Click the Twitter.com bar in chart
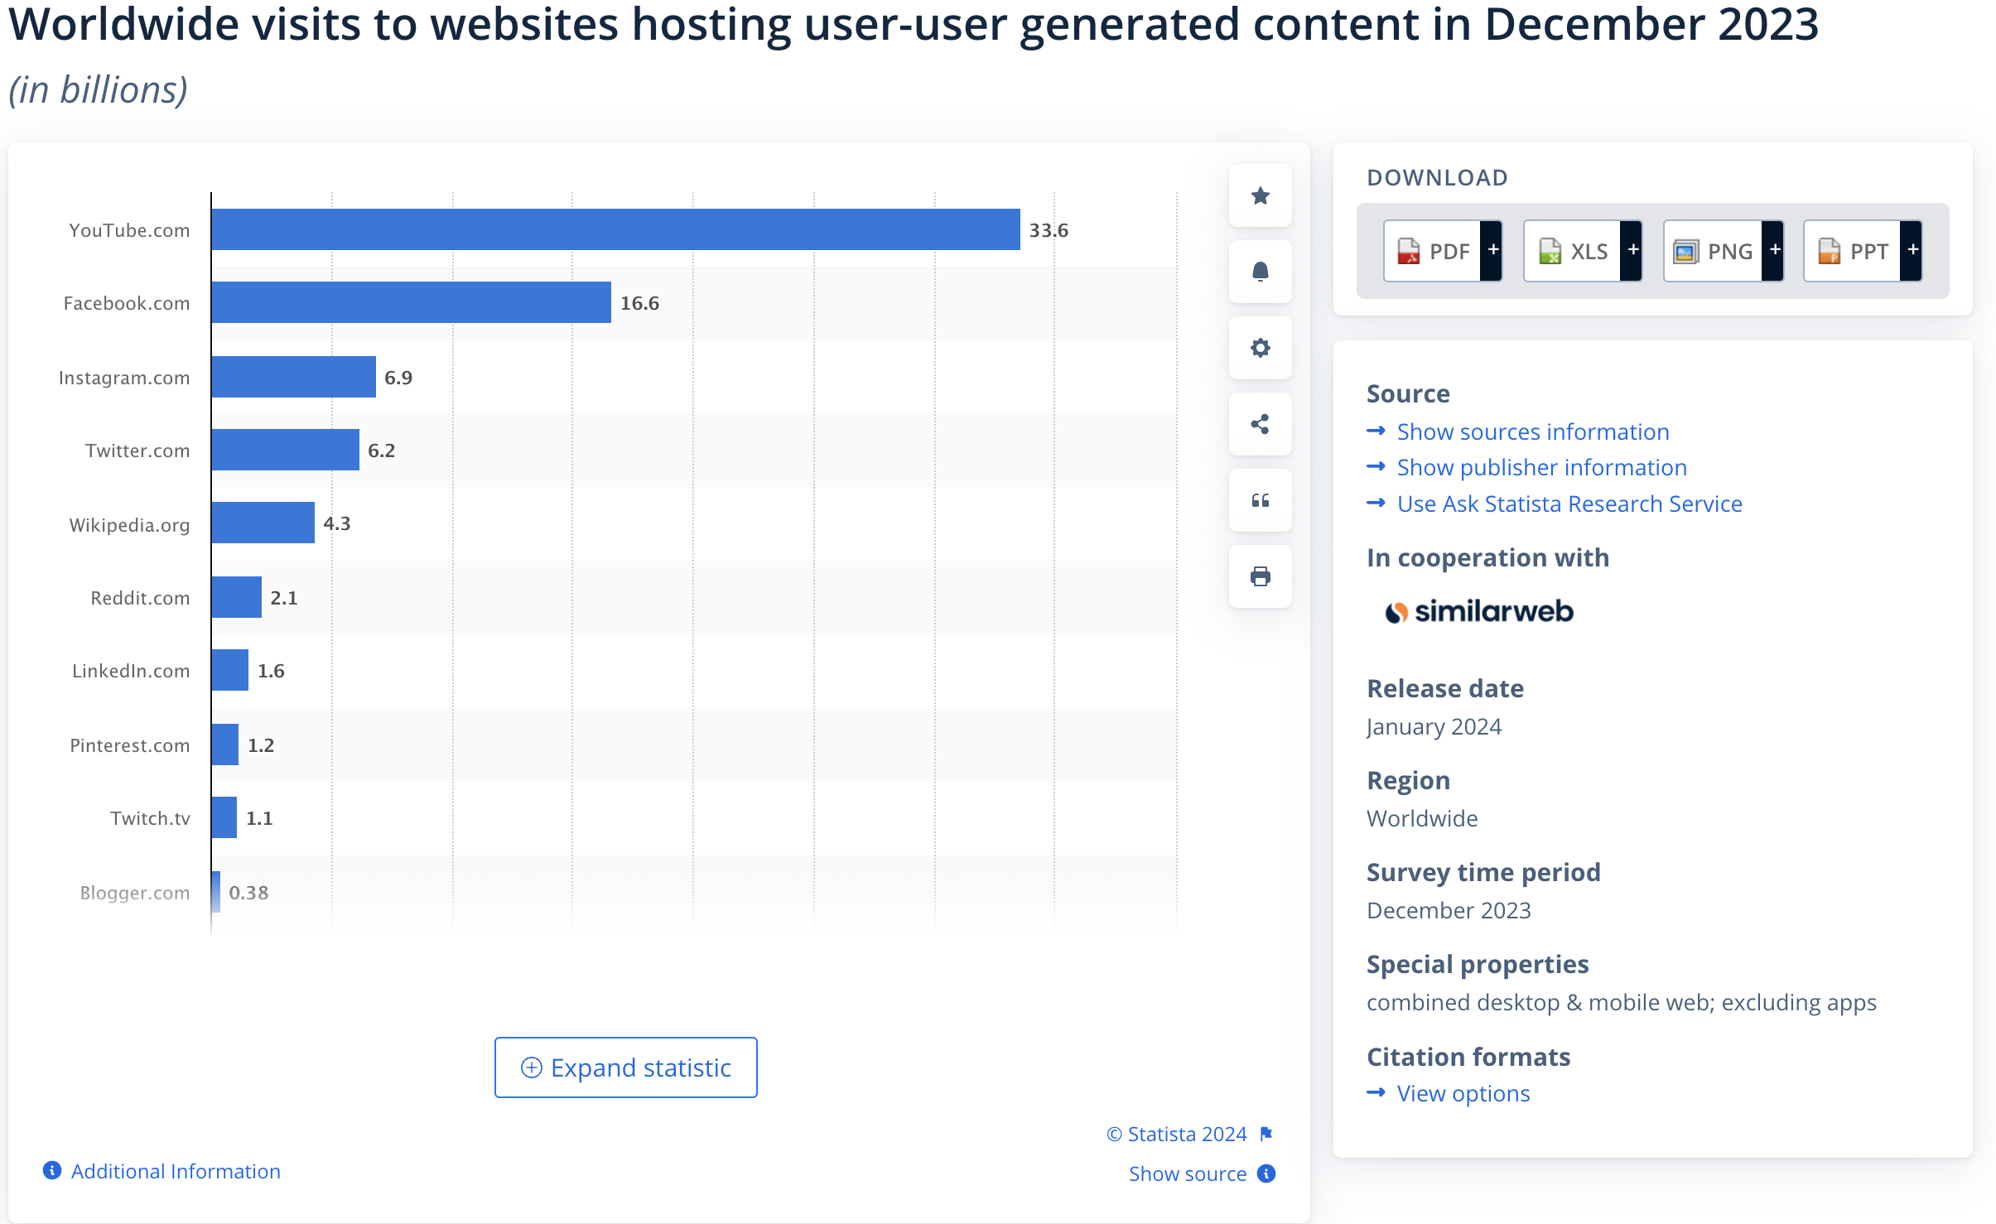 286,450
